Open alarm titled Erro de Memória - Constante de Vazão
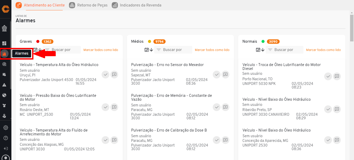 click(172, 97)
